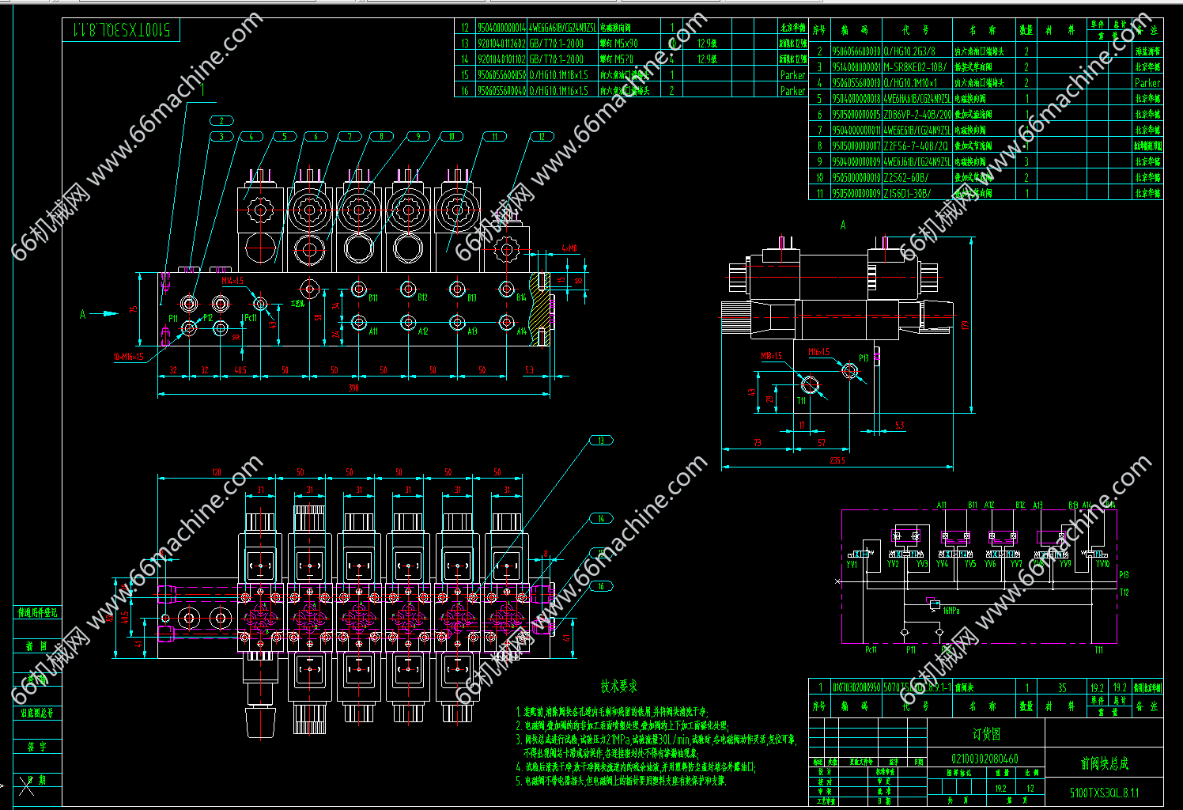This screenshot has height=810, width=1183.
Task: Click part code Z2FS6-7-40B/2Q
Action: click(x=916, y=146)
